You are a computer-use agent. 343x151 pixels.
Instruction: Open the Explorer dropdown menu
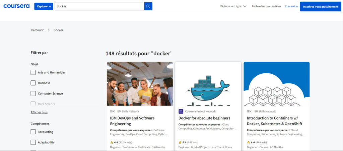click(x=44, y=6)
